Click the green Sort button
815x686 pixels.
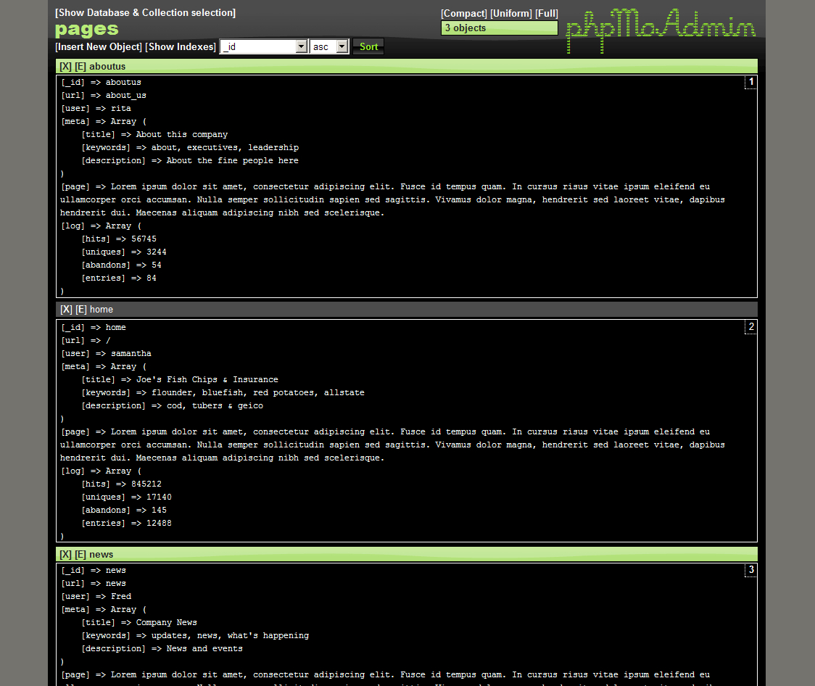coord(368,46)
